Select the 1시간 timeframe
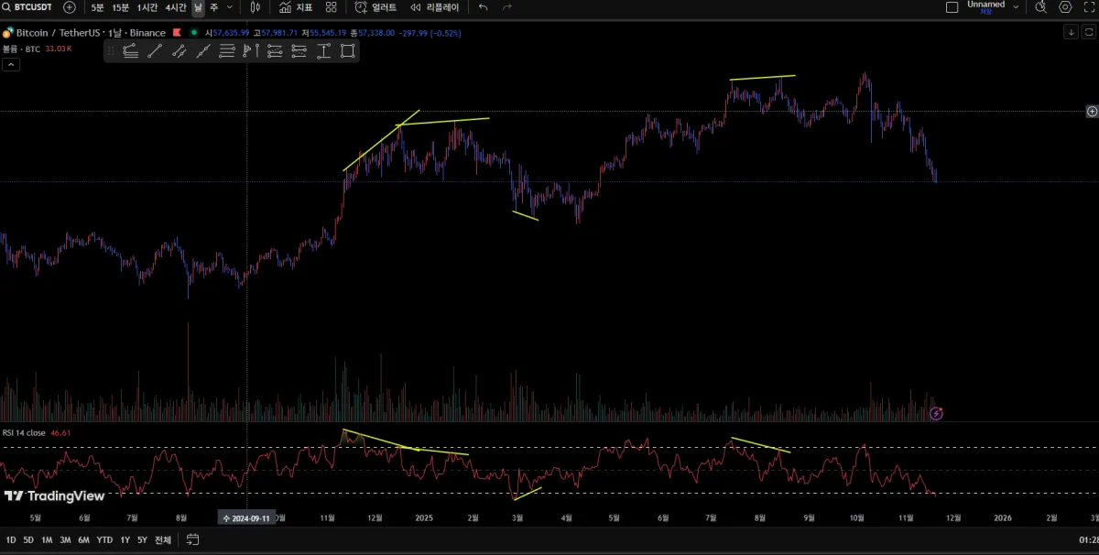The height and width of the screenshot is (555, 1099). 147,7
